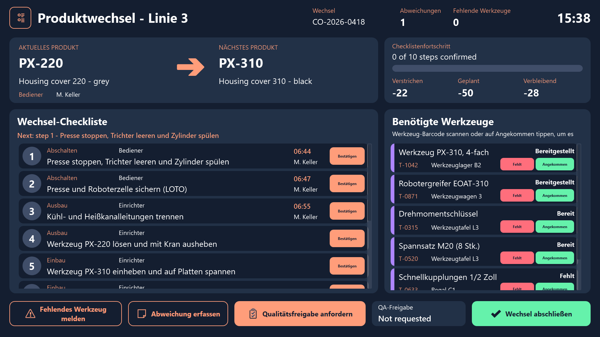Click tool ID T-0871

408,196
